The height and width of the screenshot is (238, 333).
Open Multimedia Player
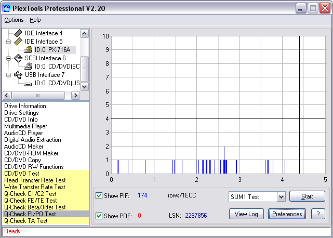pyautogui.click(x=25, y=126)
